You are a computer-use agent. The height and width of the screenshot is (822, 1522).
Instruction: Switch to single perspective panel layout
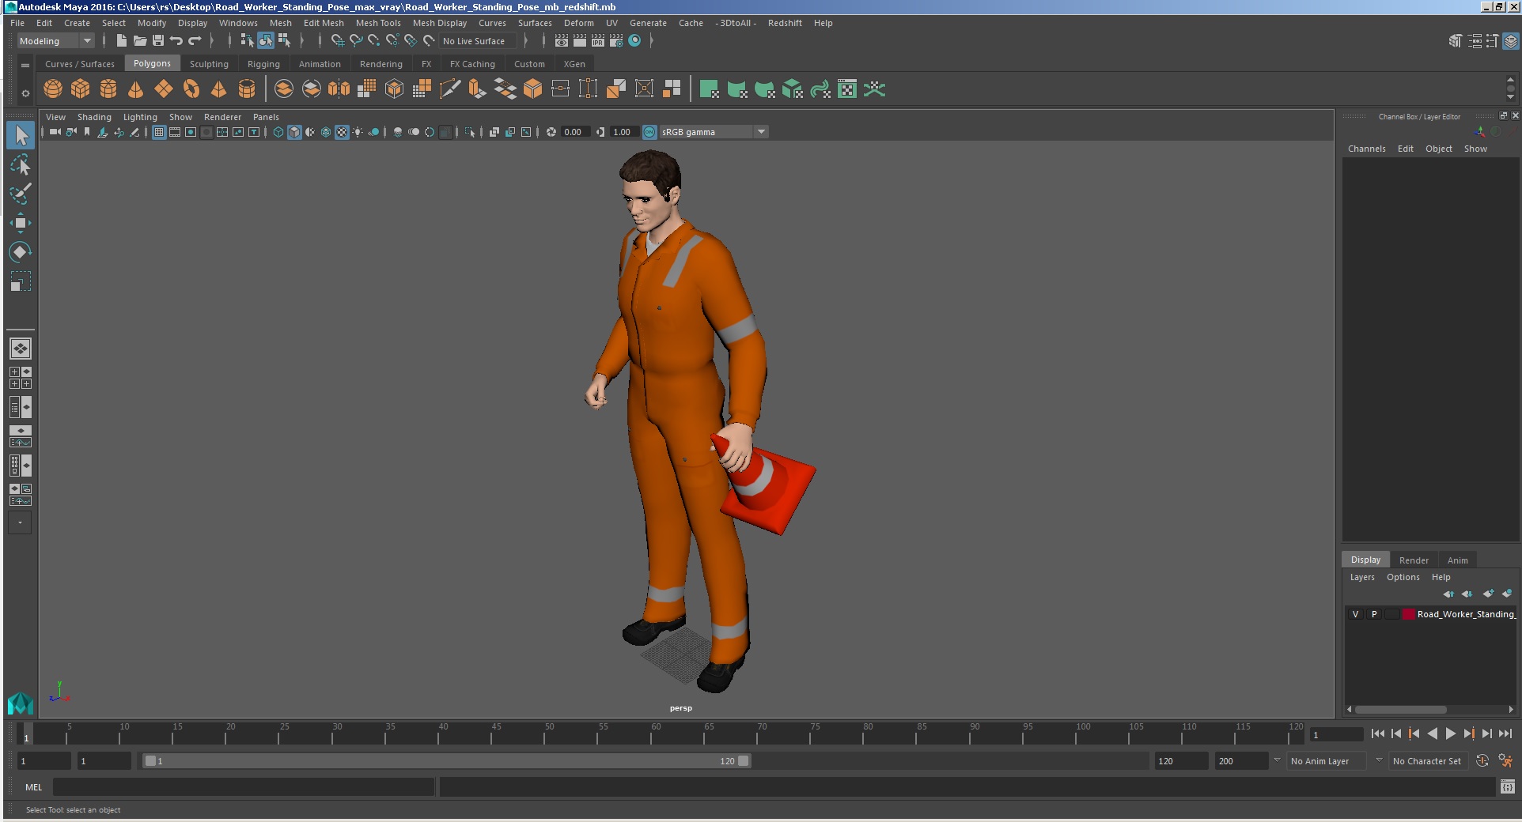(x=21, y=349)
